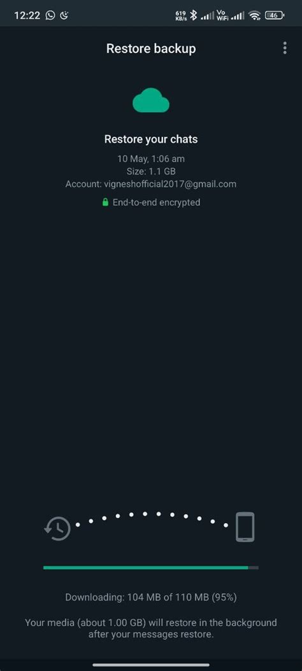Tap the WhatsApp status bar notification icon
Screen dimensions: 302x671
[50, 15]
